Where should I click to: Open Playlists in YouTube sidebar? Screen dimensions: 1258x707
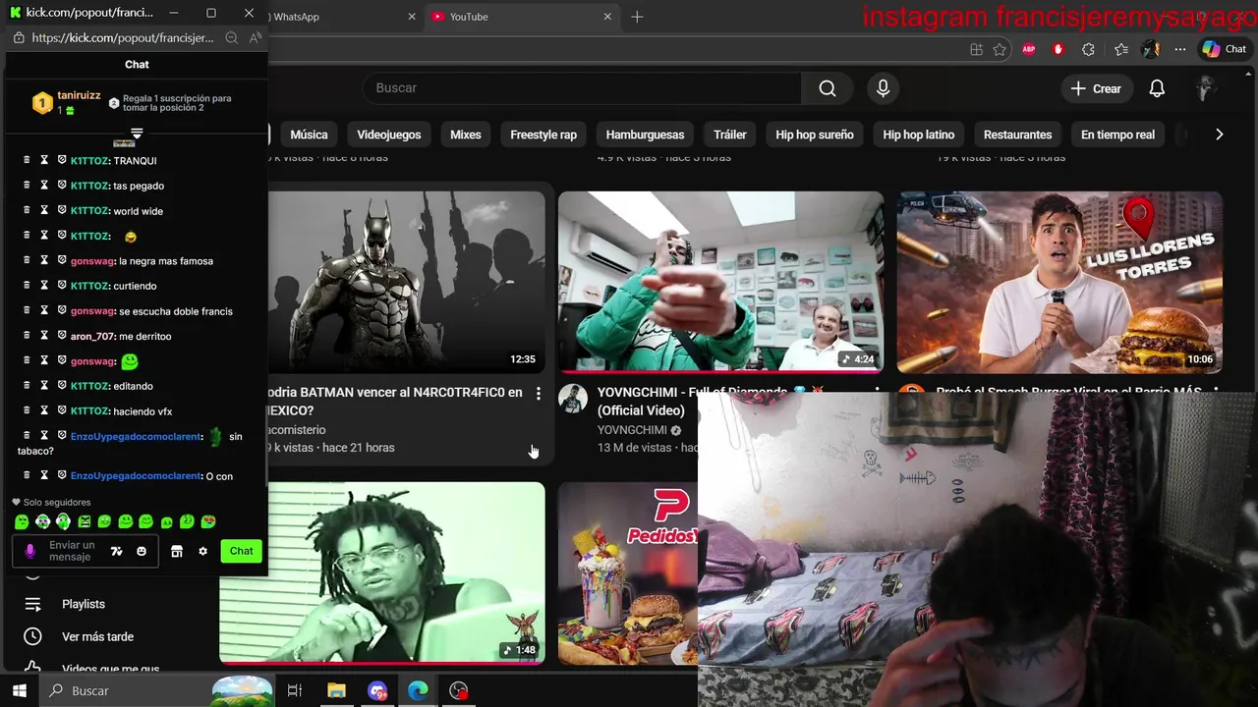[x=84, y=604]
